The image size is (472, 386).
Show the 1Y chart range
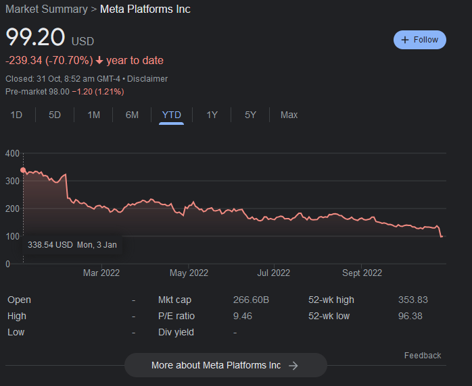pos(212,115)
